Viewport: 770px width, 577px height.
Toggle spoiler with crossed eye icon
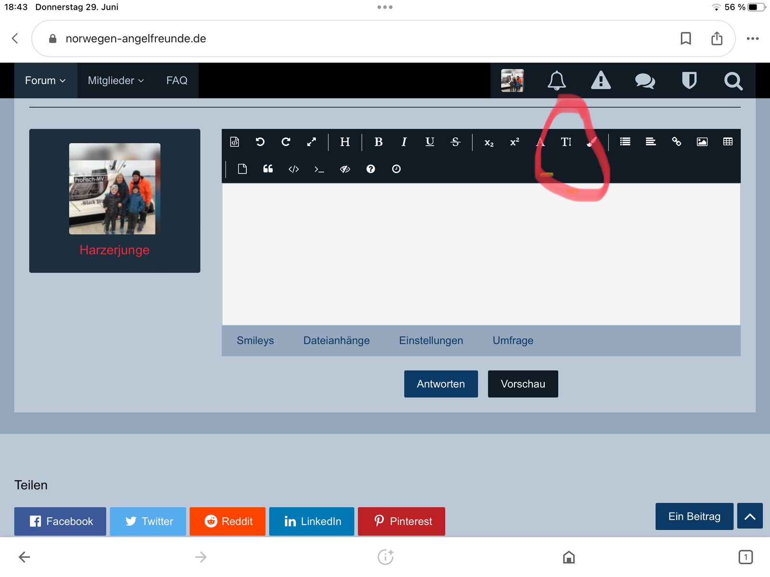click(x=345, y=169)
